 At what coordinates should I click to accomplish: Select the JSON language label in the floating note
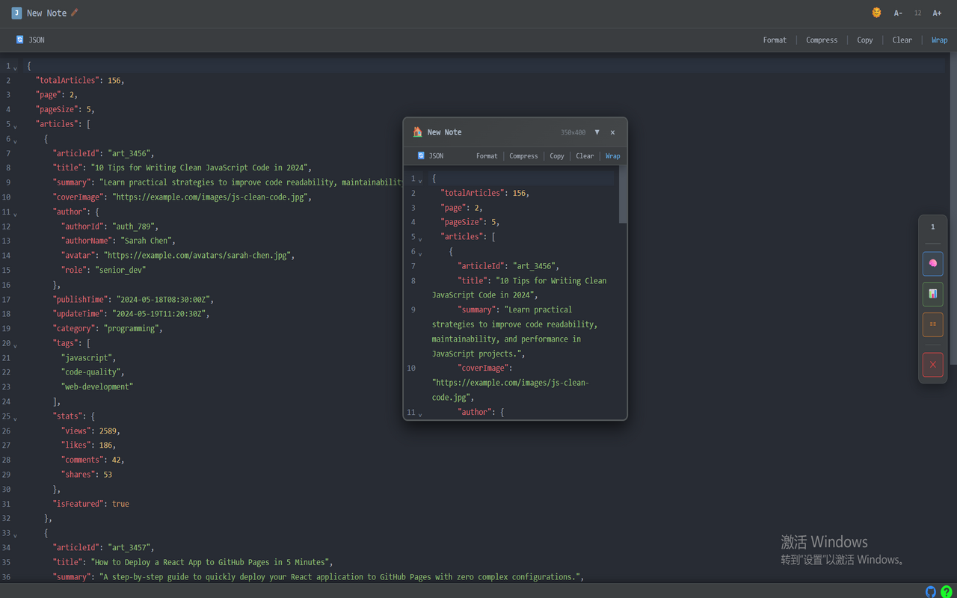coord(436,155)
